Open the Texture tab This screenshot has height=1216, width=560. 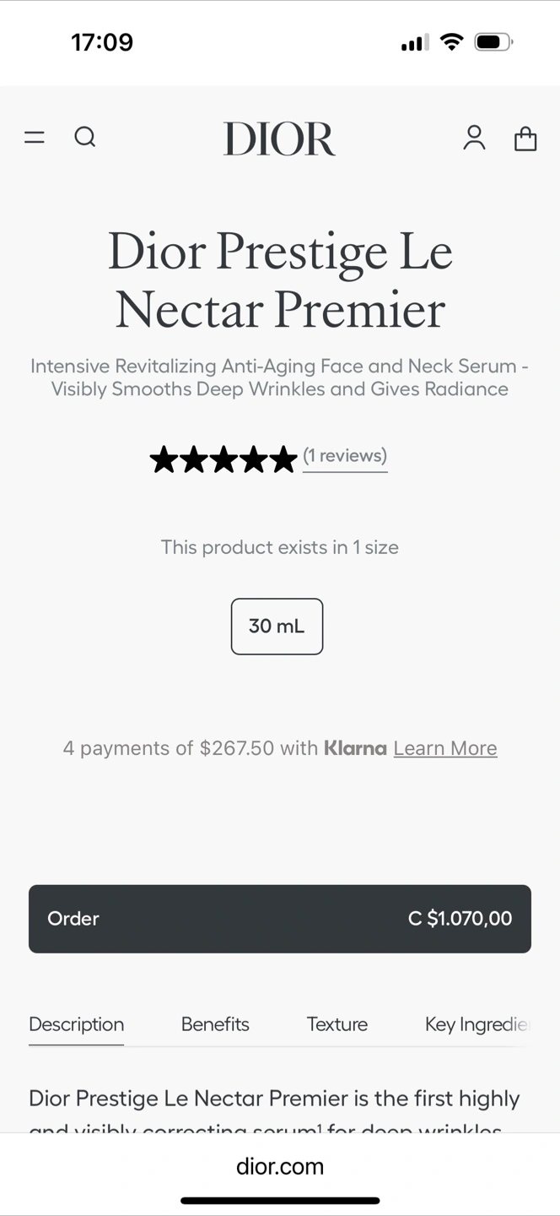(x=337, y=1024)
